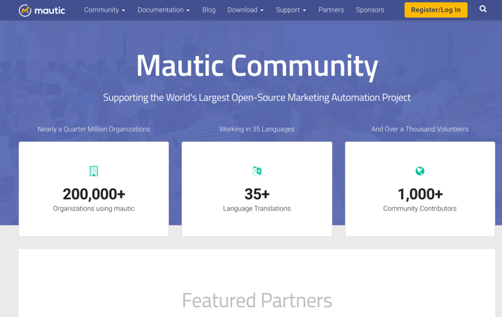Click 'And Over a Thousand Volunteers' text
The image size is (502, 317).
pyautogui.click(x=420, y=129)
